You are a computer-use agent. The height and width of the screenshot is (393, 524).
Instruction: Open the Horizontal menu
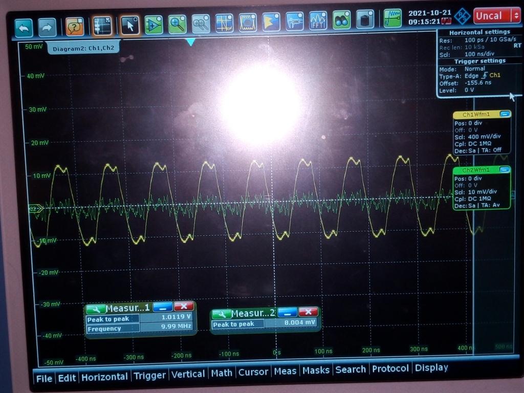point(104,377)
